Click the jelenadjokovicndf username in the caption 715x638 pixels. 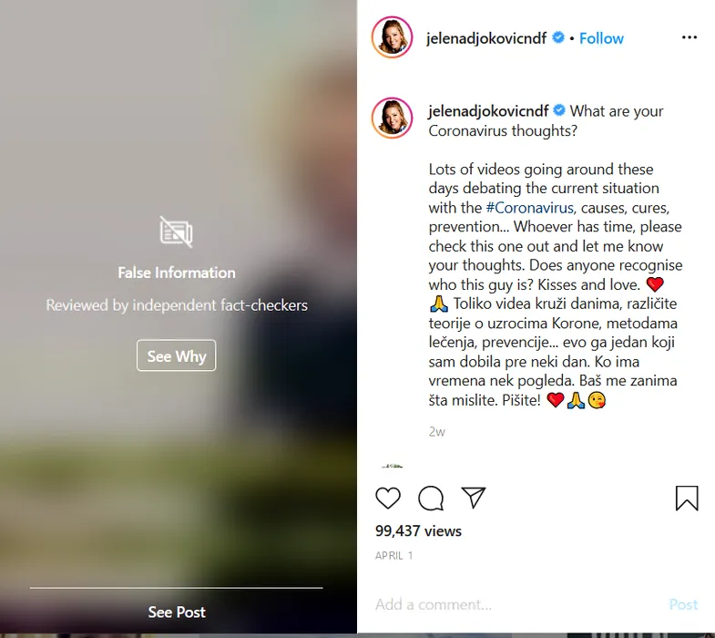click(x=488, y=111)
